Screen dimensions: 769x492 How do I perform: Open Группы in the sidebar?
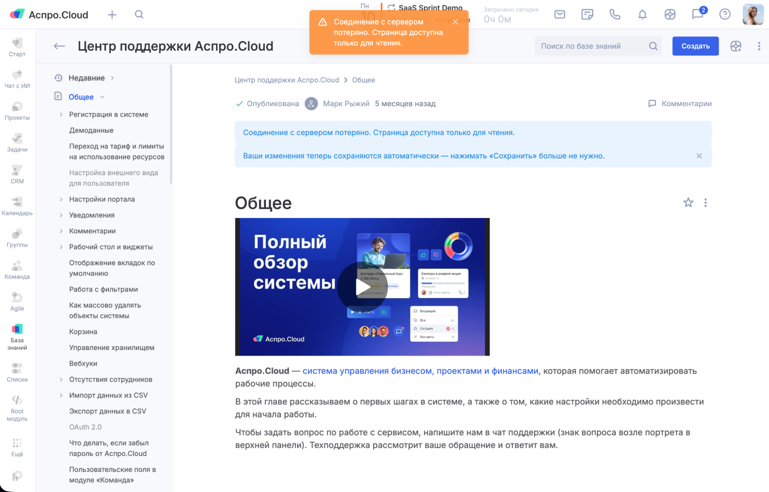click(17, 238)
